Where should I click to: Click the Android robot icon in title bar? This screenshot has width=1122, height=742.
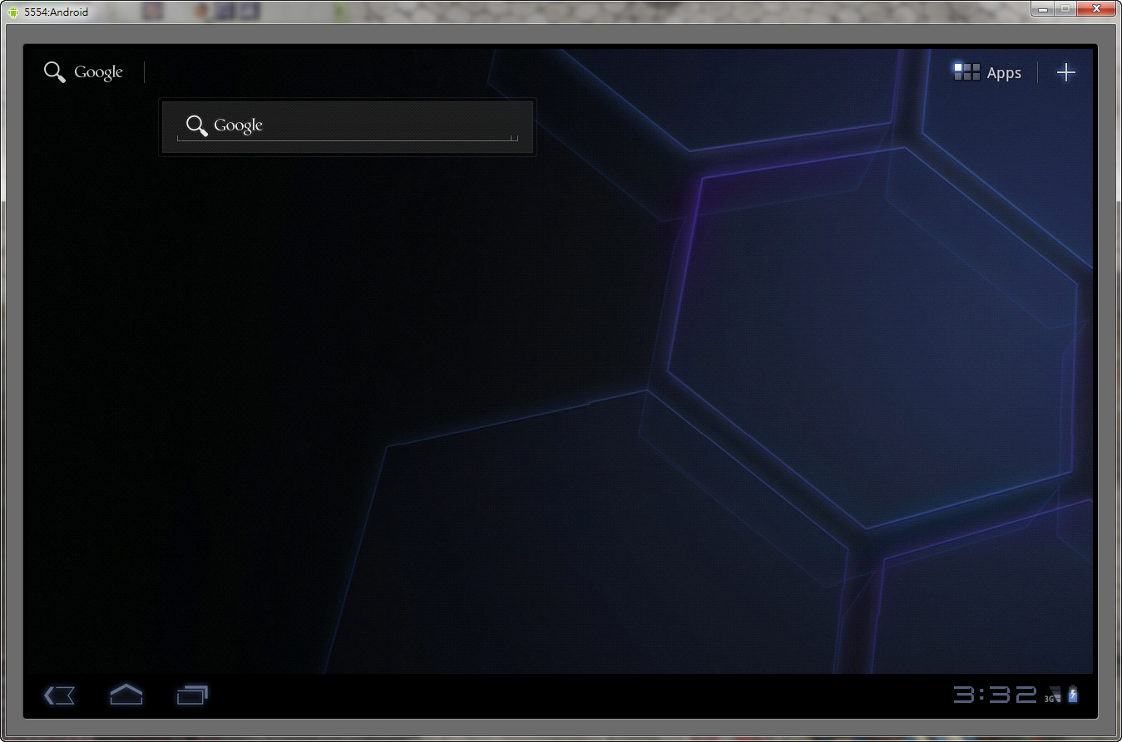click(x=13, y=12)
